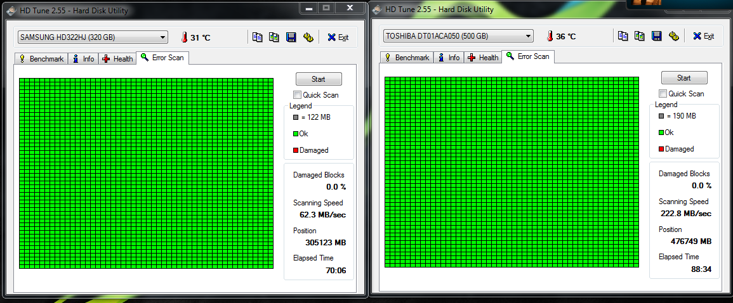
Task: Click the elapsed time 88:34
Action: [702, 269]
